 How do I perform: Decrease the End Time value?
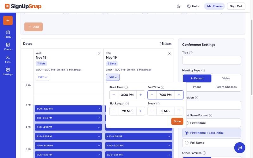[152, 95]
